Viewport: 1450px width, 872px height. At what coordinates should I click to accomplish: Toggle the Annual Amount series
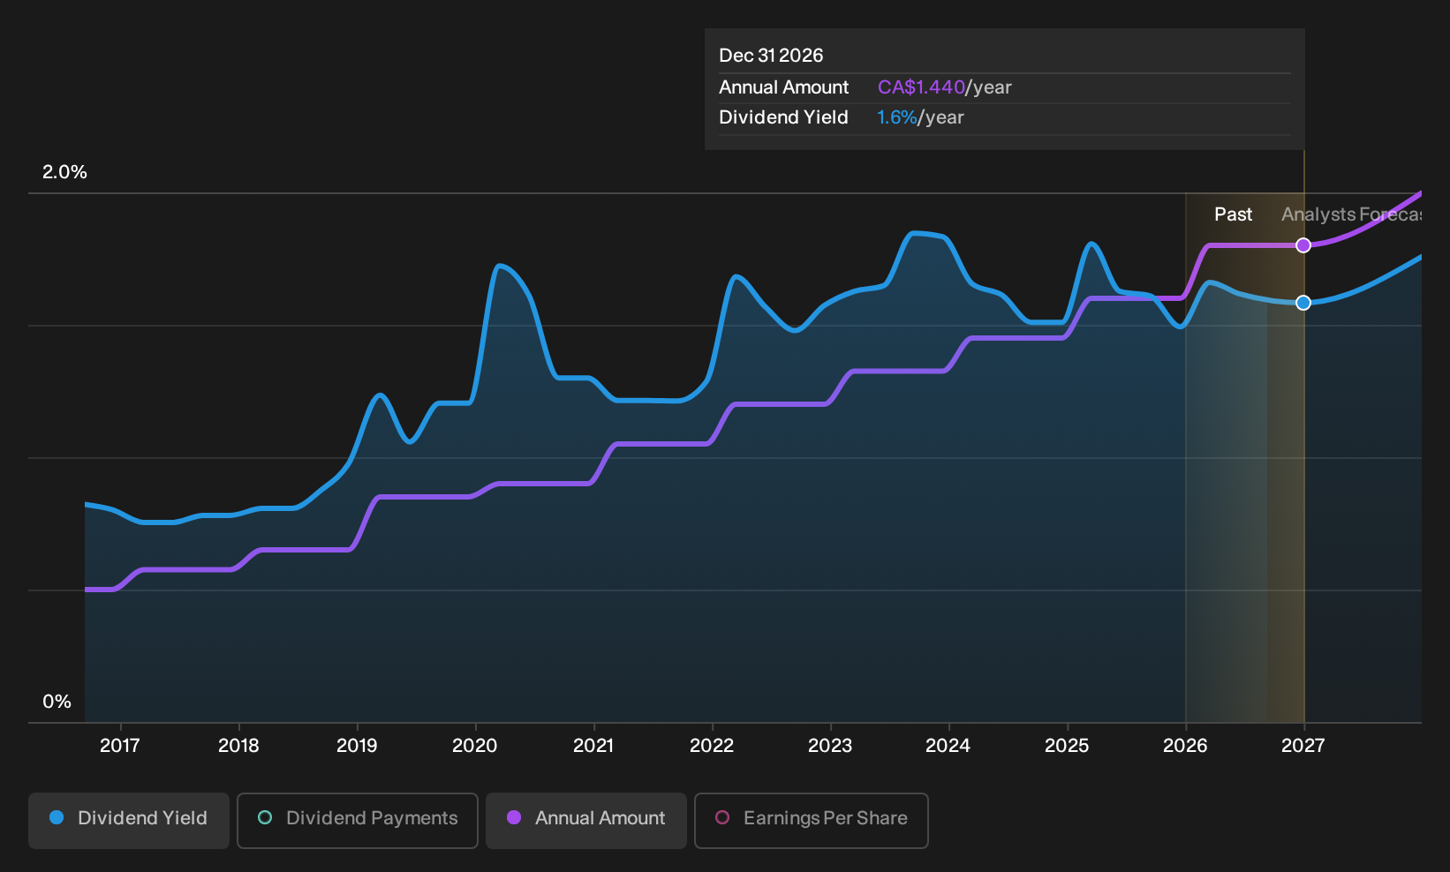coord(586,820)
